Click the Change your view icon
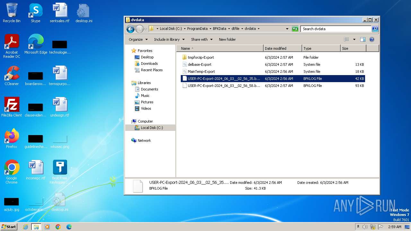411x231 pixels. click(346, 39)
